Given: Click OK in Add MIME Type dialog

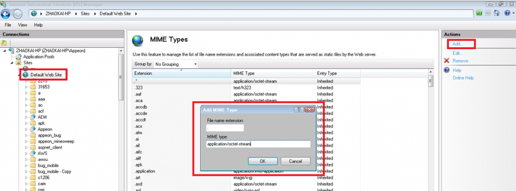Looking at the screenshot, I should (x=263, y=161).
